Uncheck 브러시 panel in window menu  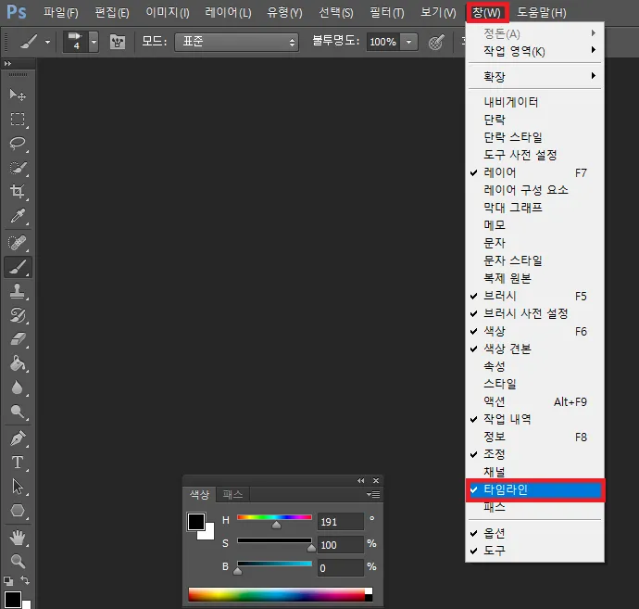pos(534,296)
